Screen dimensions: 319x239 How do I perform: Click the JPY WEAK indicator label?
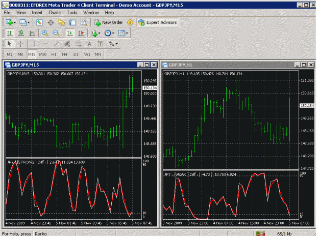tap(200, 174)
